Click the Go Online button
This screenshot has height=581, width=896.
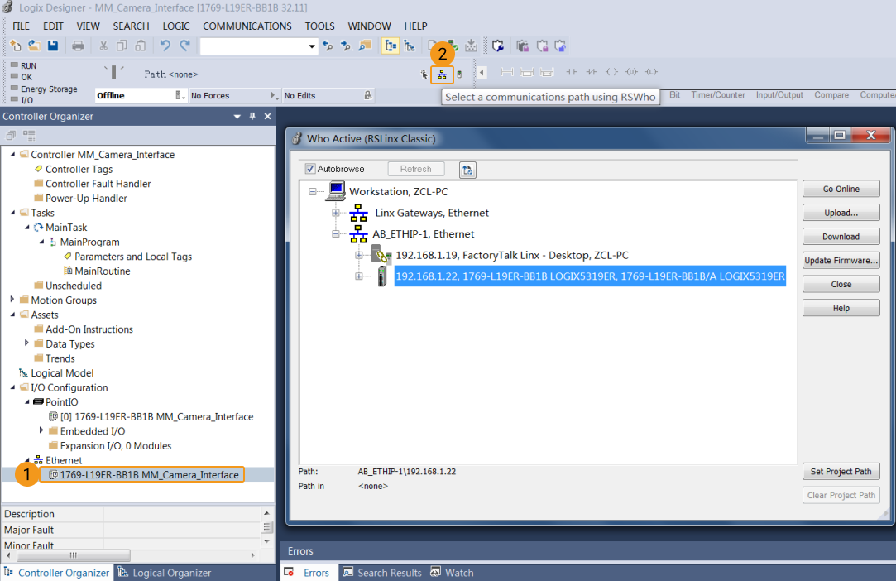(841, 189)
